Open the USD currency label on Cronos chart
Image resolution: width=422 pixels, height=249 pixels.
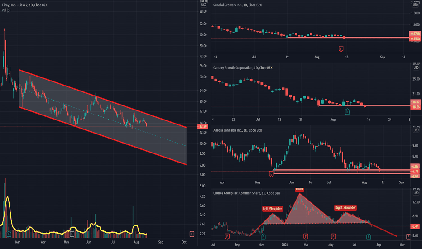(x=416, y=193)
